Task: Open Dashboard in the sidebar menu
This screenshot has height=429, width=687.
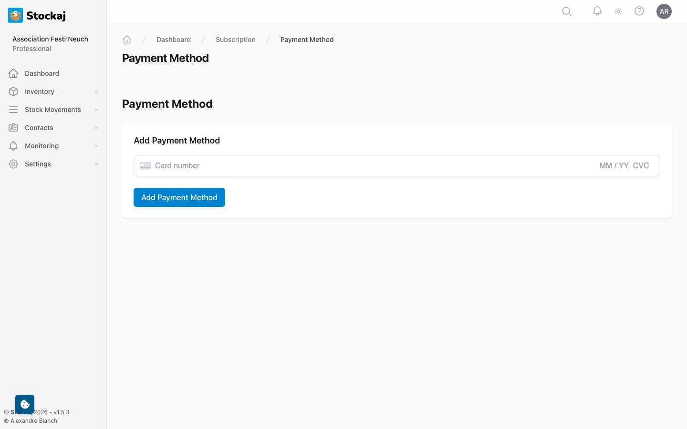Action: coord(53,73)
